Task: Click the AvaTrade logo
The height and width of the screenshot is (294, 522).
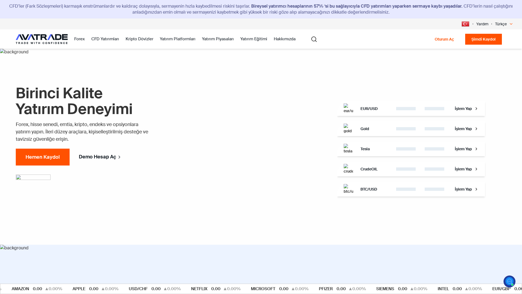Action: pos(42,39)
